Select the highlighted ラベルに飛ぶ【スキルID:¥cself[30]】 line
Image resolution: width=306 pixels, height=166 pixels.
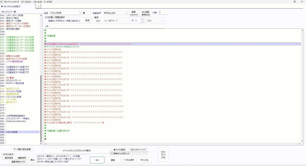(172, 44)
